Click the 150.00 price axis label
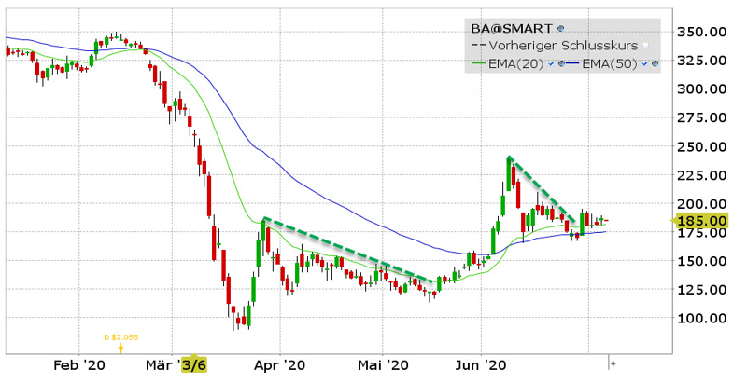Image resolution: width=747 pixels, height=384 pixels. pos(702,261)
